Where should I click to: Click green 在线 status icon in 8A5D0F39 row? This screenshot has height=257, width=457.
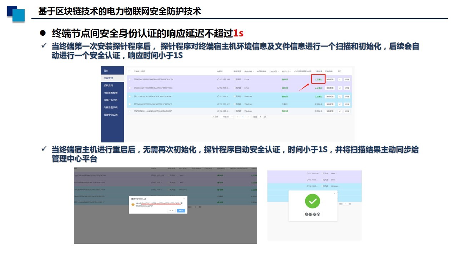pyautogui.click(x=283, y=79)
